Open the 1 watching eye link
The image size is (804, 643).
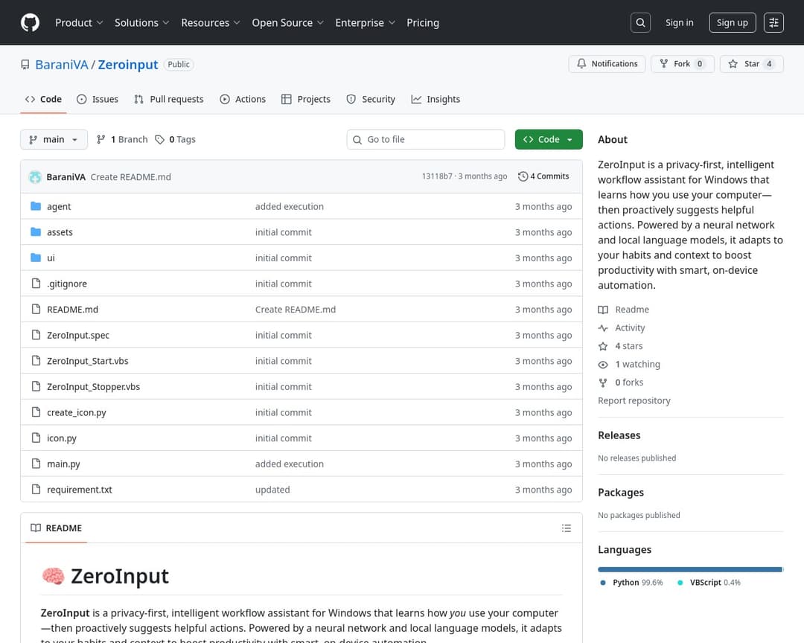[637, 365]
